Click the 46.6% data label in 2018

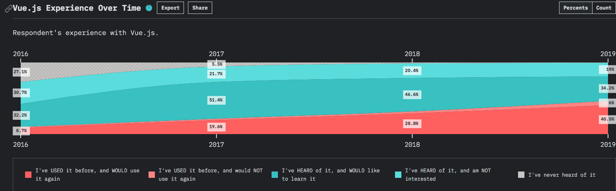coord(412,95)
